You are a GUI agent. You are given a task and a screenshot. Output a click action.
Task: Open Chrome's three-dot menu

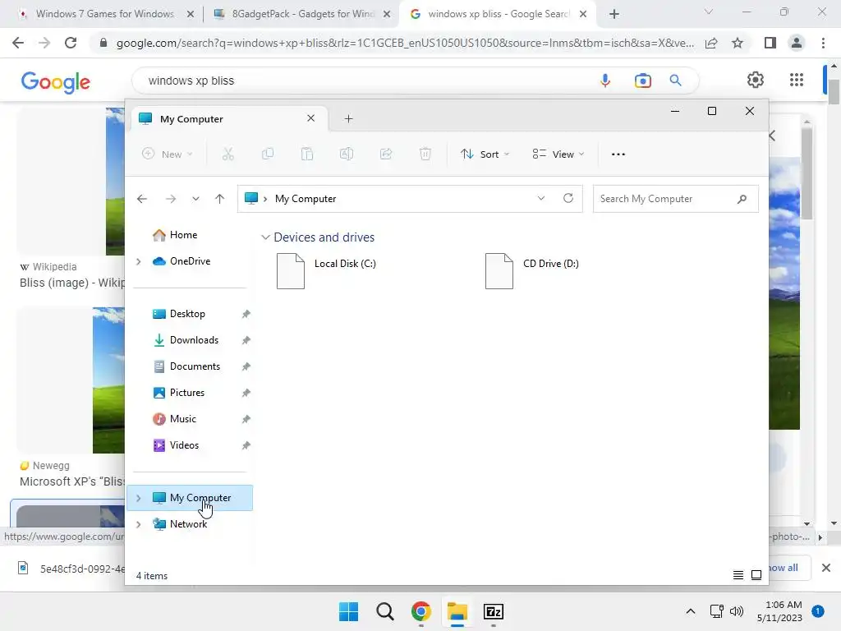coord(823,43)
